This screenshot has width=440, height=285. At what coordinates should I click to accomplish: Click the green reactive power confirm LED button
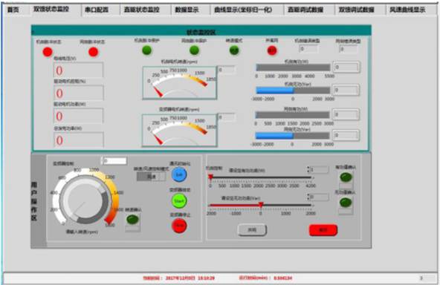coord(346,203)
